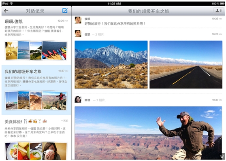
Task: Click the 一天前 timestamp on 美食体验 conversation
Action: tap(64, 121)
